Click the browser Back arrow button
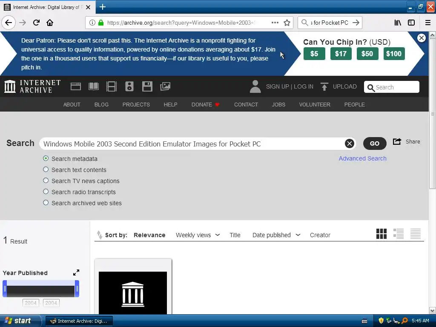The height and width of the screenshot is (327, 436). pyautogui.click(x=9, y=23)
